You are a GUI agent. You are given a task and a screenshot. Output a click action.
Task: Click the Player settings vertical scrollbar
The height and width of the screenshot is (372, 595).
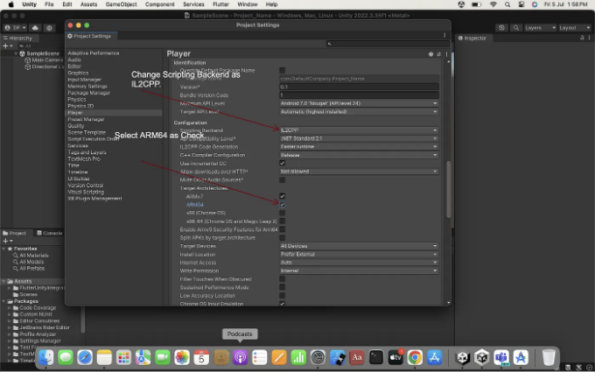click(x=449, y=189)
